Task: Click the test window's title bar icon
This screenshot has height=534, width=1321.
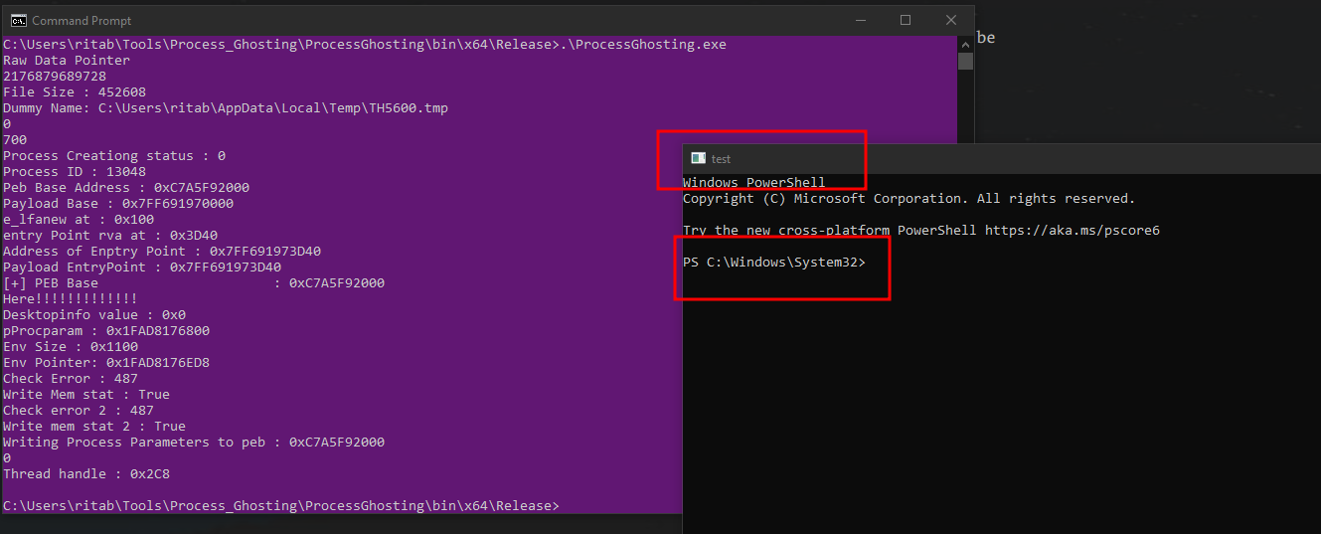Action: pyautogui.click(x=698, y=158)
